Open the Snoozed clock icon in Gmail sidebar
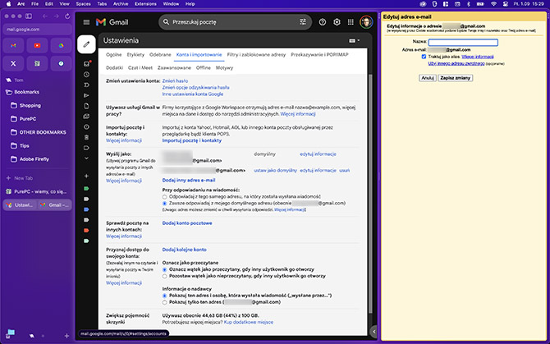The height and width of the screenshot is (344, 550). tap(86, 75)
